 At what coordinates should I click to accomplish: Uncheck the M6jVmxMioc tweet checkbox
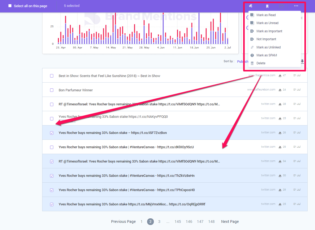[x=52, y=204]
